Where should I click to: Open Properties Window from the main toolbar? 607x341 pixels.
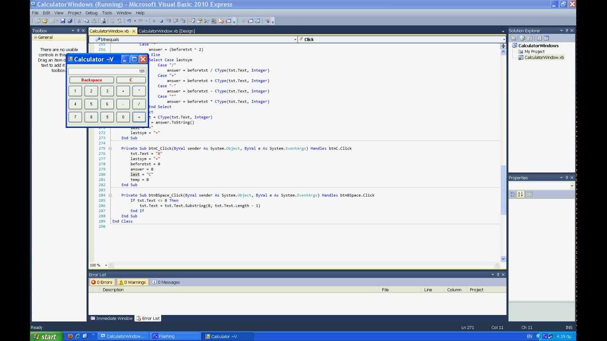tap(199, 21)
